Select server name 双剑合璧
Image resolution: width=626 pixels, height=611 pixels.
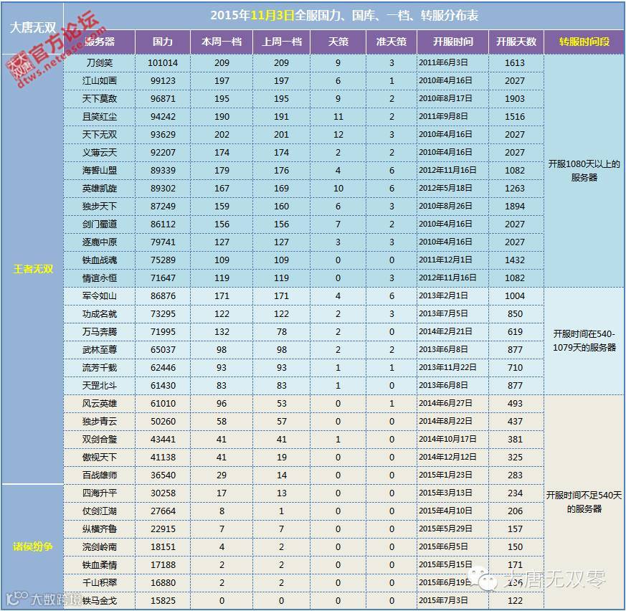click(x=100, y=440)
